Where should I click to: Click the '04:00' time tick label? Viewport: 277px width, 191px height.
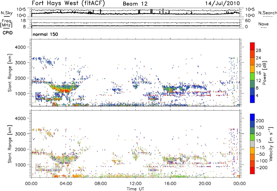[x=66, y=184]
